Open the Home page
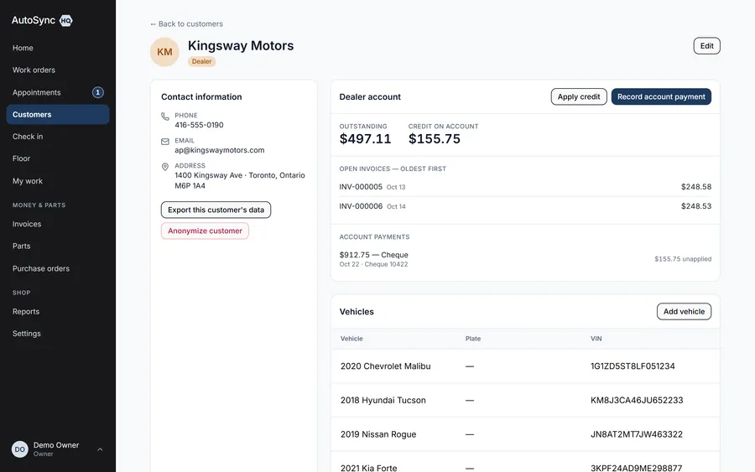This screenshot has height=472, width=755. click(58, 48)
